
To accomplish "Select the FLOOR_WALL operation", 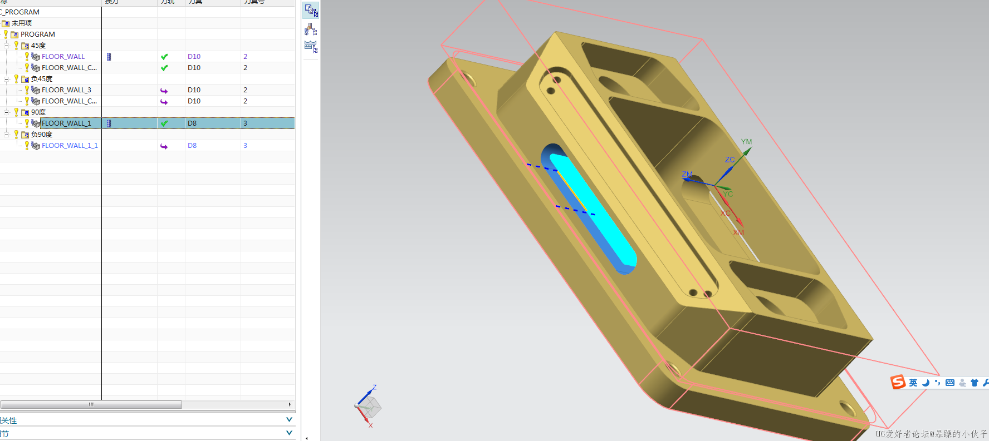I will pyautogui.click(x=63, y=57).
